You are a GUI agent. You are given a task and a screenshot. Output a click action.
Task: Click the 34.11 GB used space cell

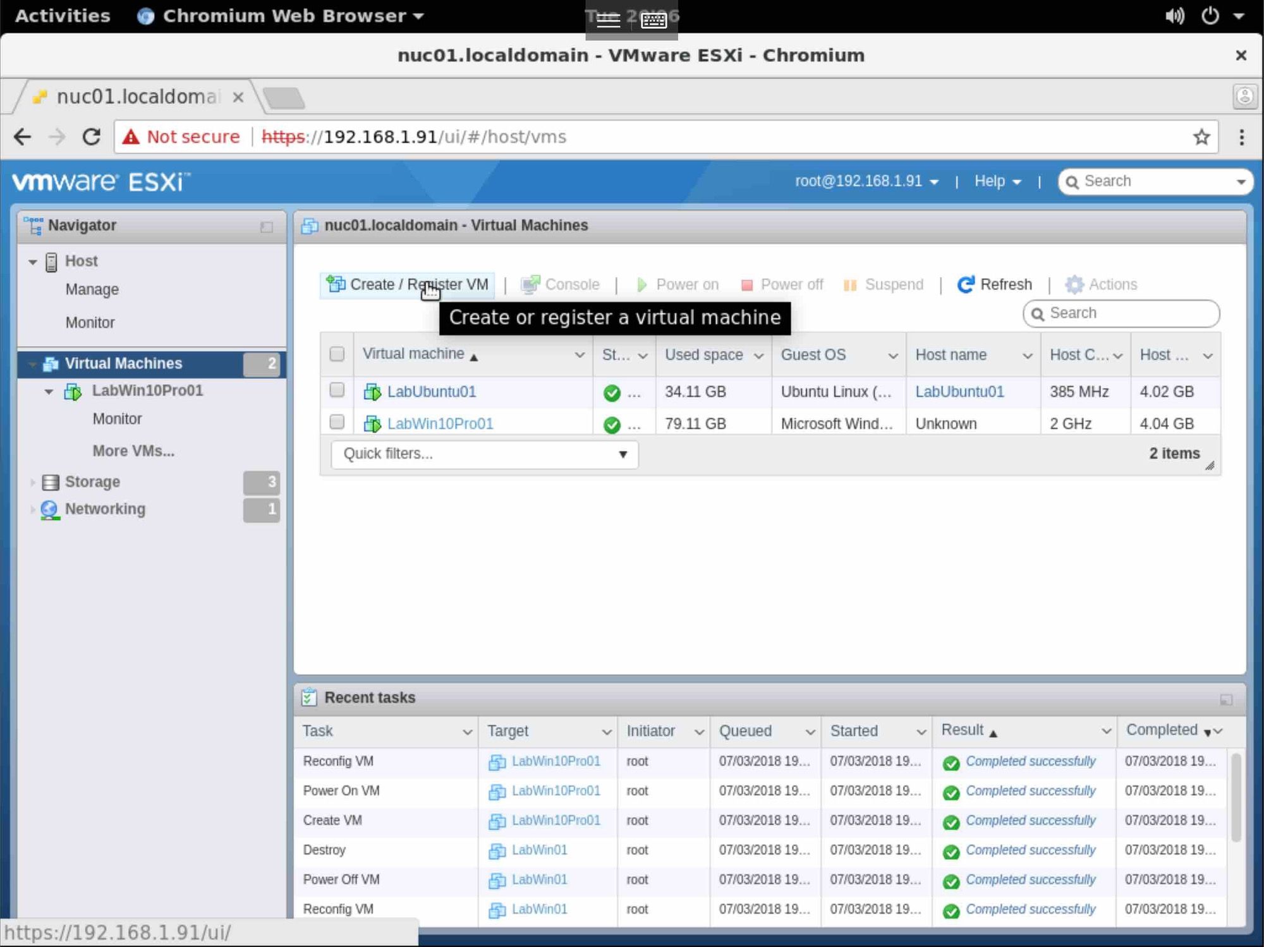tap(695, 392)
